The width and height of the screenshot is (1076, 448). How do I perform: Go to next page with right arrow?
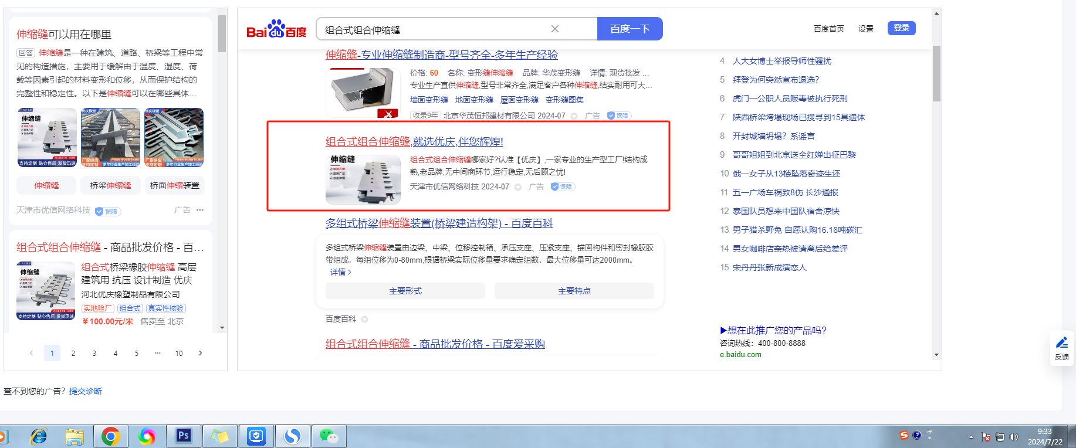200,353
